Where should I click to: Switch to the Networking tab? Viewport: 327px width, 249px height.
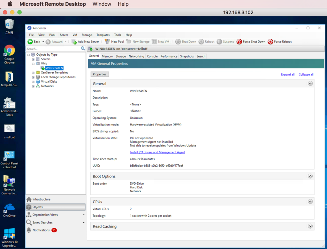(x=136, y=56)
